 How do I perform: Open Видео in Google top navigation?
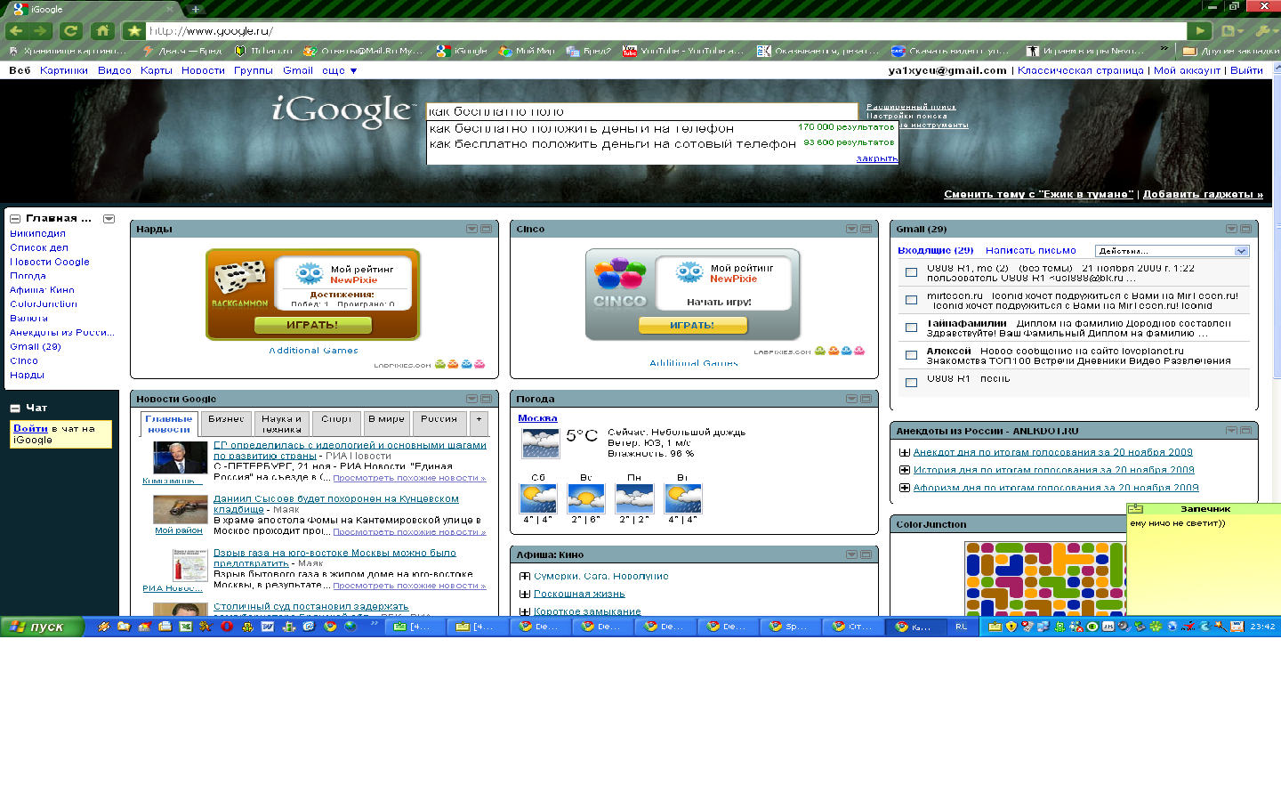(x=114, y=70)
